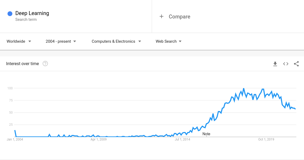The image size is (304, 160).
Task: Add a comparison term via Compare
Action: (x=179, y=17)
